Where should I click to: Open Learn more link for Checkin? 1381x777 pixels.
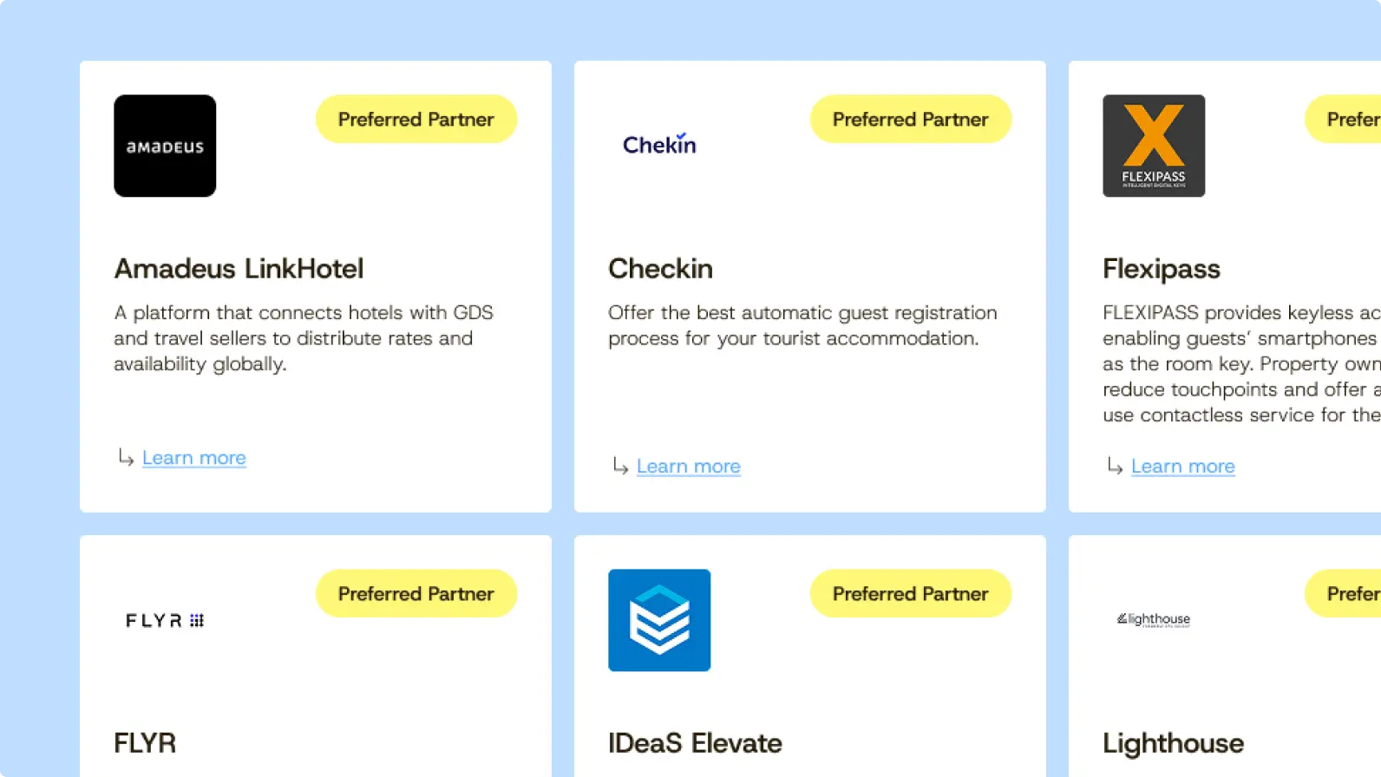pyautogui.click(x=689, y=467)
